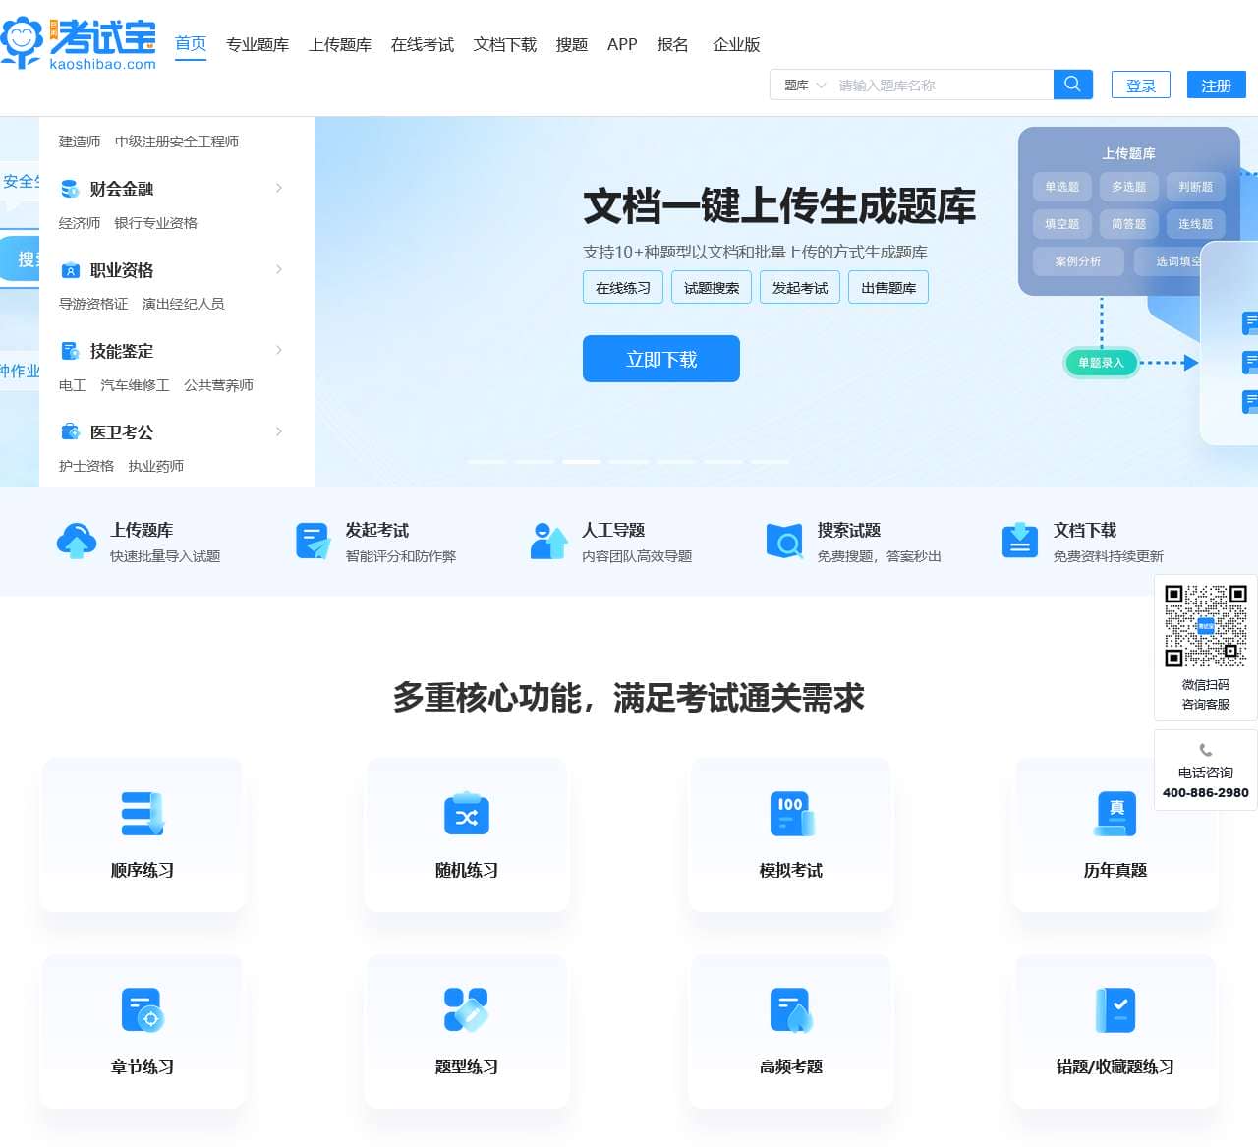Viewport: 1258px width, 1147px height.
Task: Click the 立即下载 button
Action: pyautogui.click(x=661, y=359)
